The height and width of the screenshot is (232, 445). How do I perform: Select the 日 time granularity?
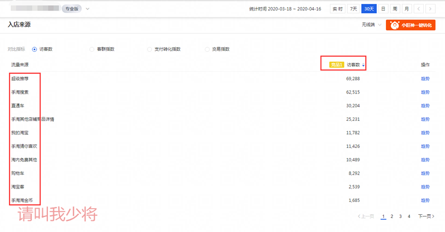tap(383, 8)
